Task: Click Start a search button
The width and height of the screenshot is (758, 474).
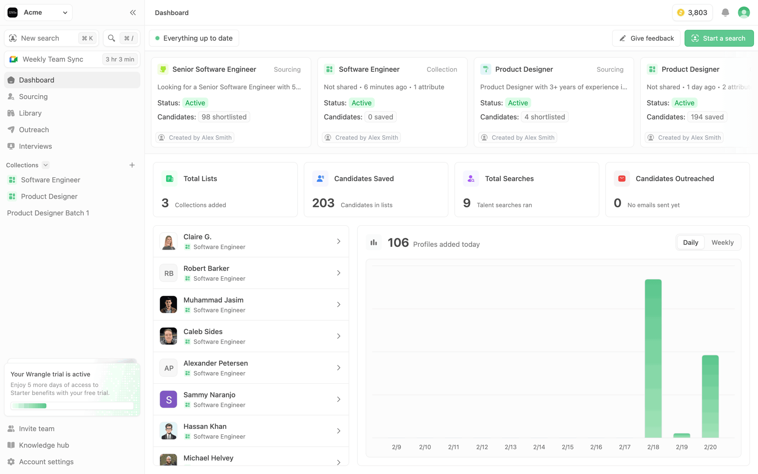Action: coord(719,38)
